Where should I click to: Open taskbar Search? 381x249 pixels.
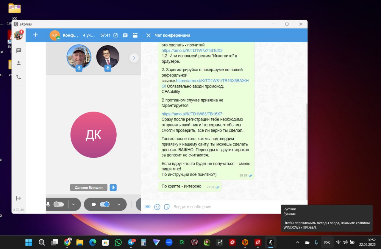click(x=42, y=242)
